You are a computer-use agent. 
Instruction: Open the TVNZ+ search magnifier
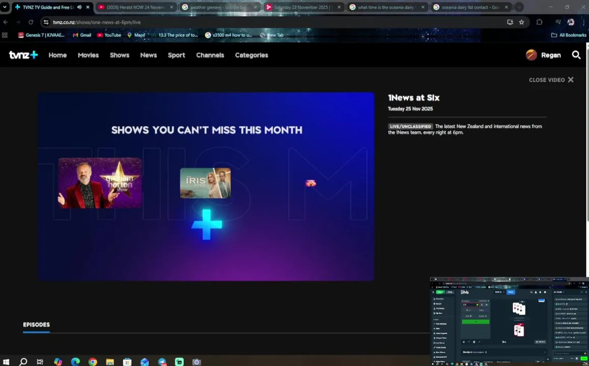click(576, 55)
